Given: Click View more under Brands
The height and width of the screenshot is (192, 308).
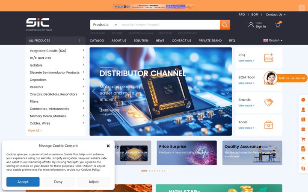Looking at the screenshot, I should (x=246, y=105).
